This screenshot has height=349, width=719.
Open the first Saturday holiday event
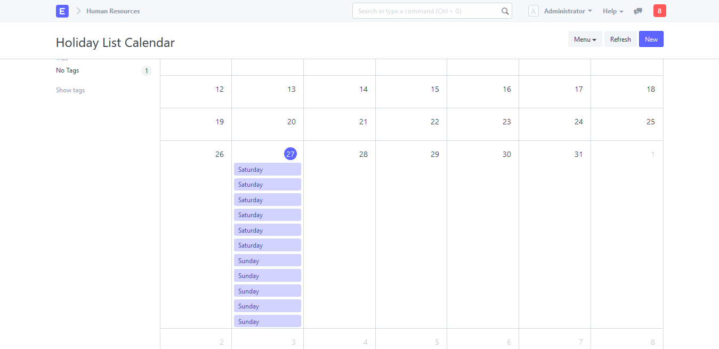[x=267, y=169]
